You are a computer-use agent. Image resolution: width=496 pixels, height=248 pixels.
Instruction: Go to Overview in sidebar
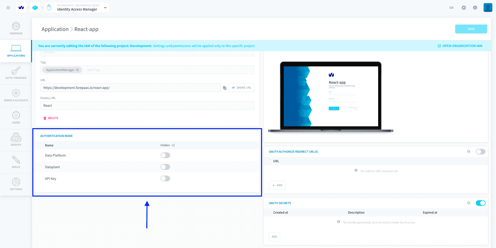pos(16,29)
